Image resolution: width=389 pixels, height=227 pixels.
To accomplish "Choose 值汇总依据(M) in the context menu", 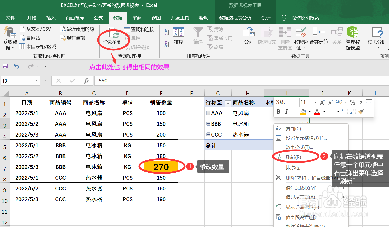I will (311, 188).
